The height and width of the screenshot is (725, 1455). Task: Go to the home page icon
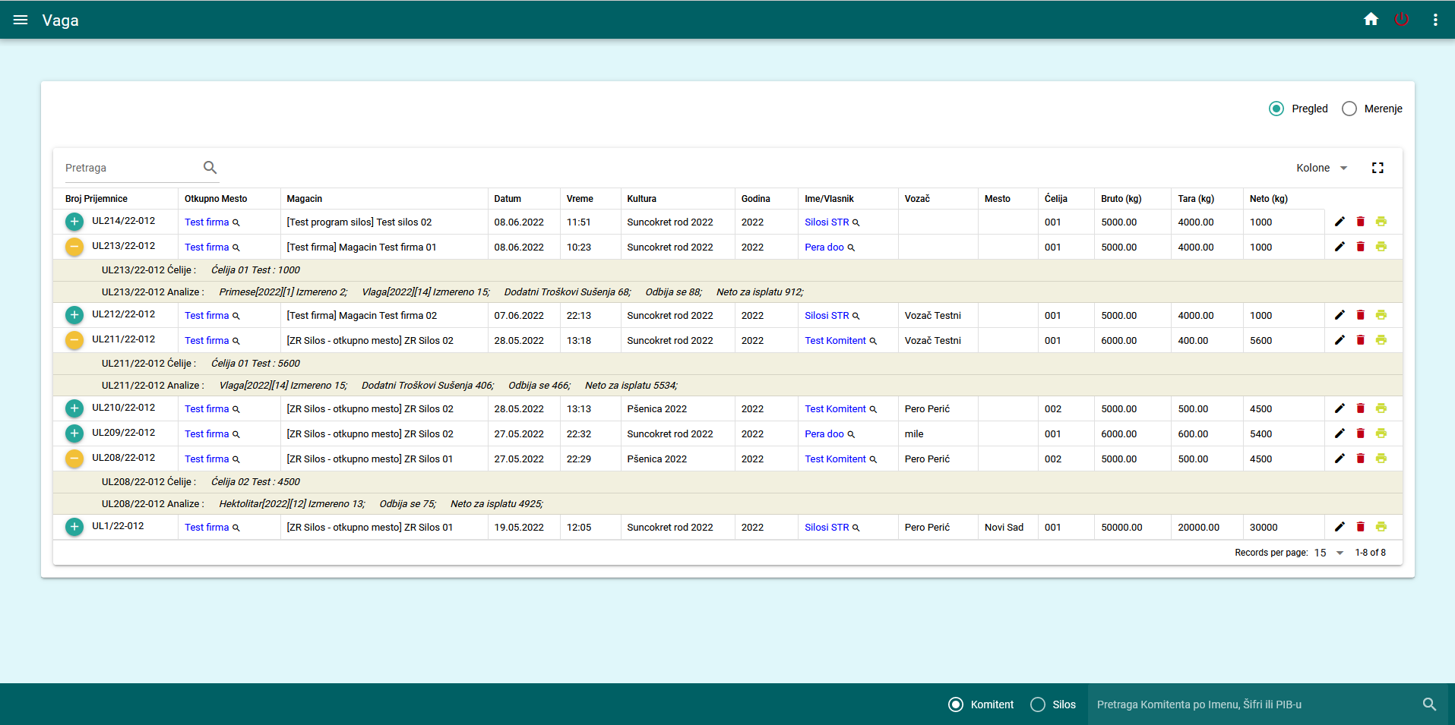pyautogui.click(x=1371, y=20)
